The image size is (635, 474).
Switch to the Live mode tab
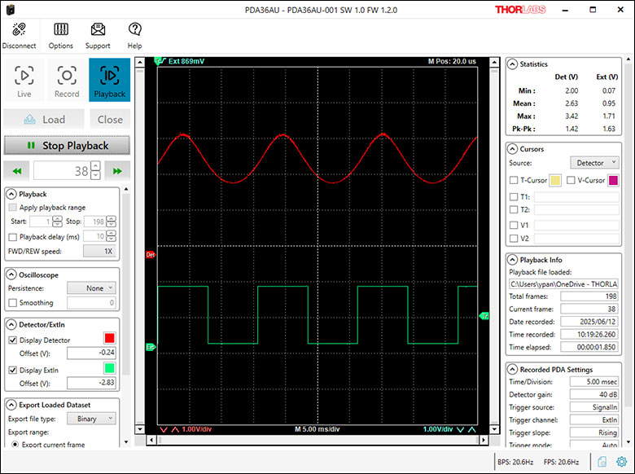click(x=24, y=80)
